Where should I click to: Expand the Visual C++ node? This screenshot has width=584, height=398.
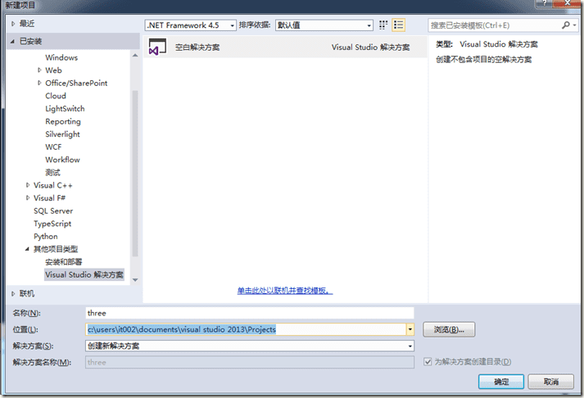click(28, 185)
